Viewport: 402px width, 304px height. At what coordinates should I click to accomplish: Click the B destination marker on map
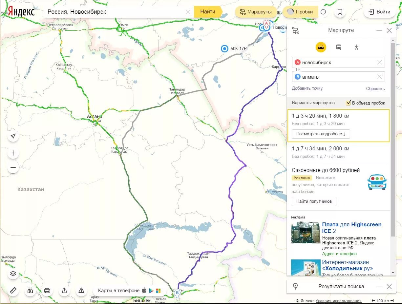[177, 293]
